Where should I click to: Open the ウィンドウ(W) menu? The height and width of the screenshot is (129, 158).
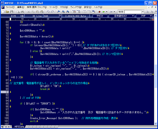[x=76, y=7]
